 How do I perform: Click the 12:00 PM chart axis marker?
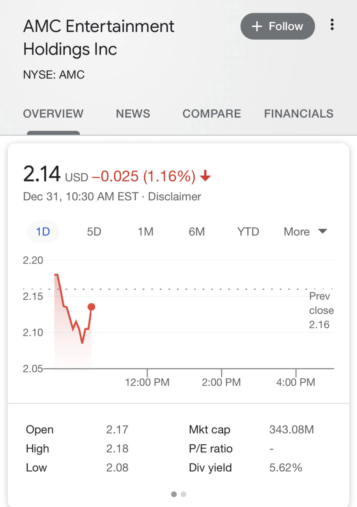[x=147, y=382]
